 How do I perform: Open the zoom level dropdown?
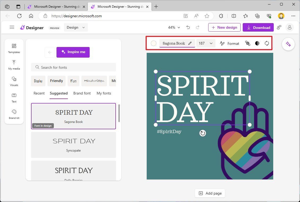173,27
